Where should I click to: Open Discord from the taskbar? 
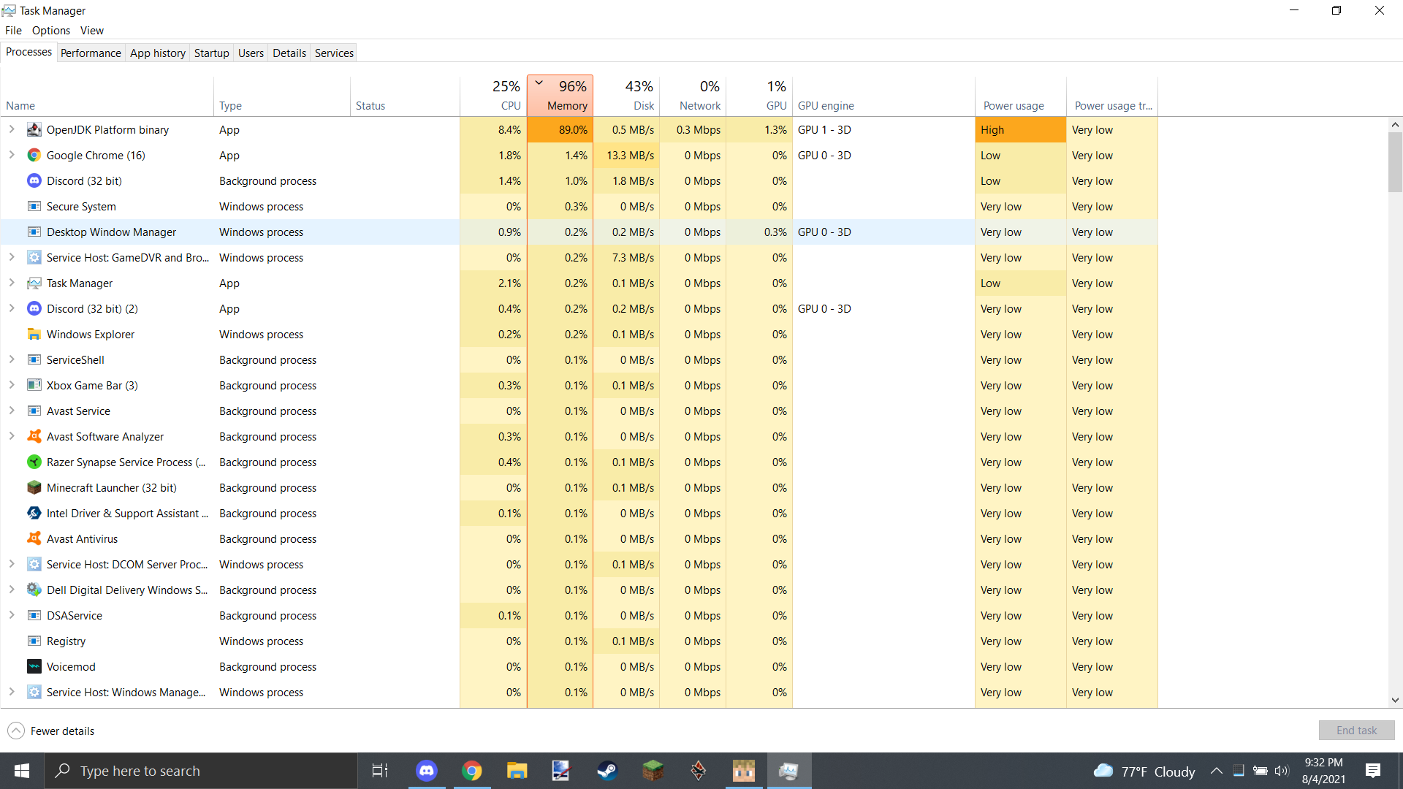[427, 771]
